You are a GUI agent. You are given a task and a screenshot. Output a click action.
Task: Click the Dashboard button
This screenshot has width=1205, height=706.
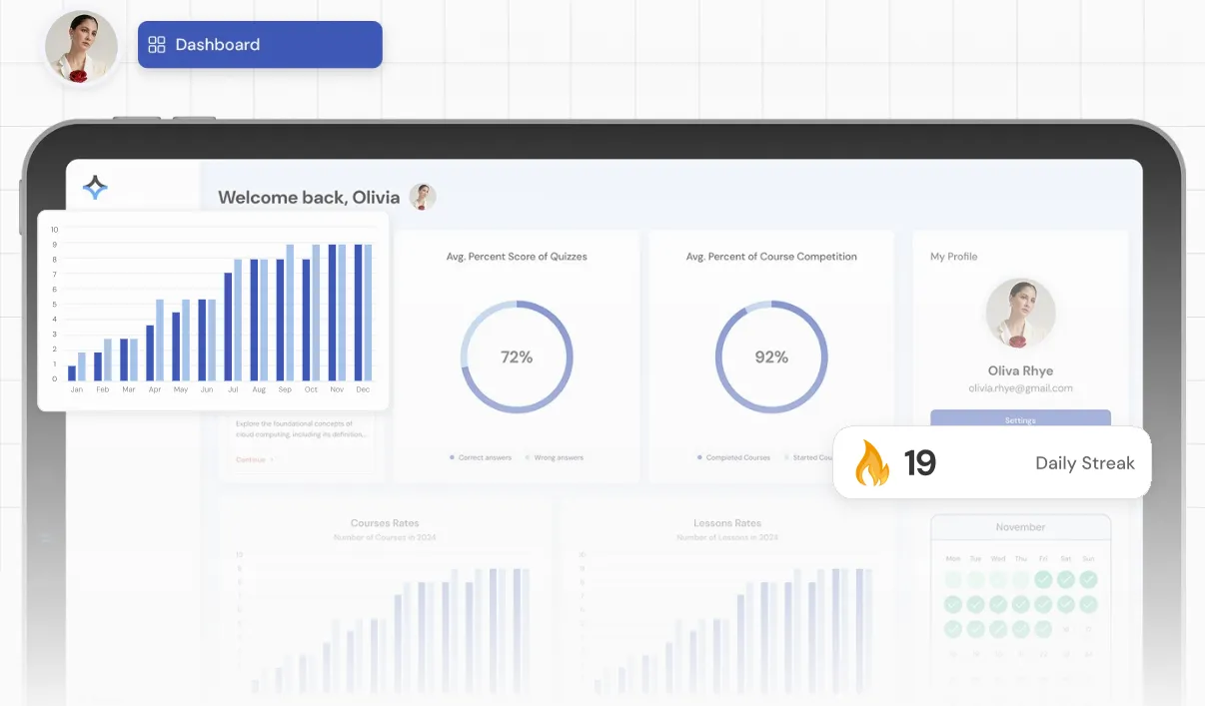tap(260, 45)
